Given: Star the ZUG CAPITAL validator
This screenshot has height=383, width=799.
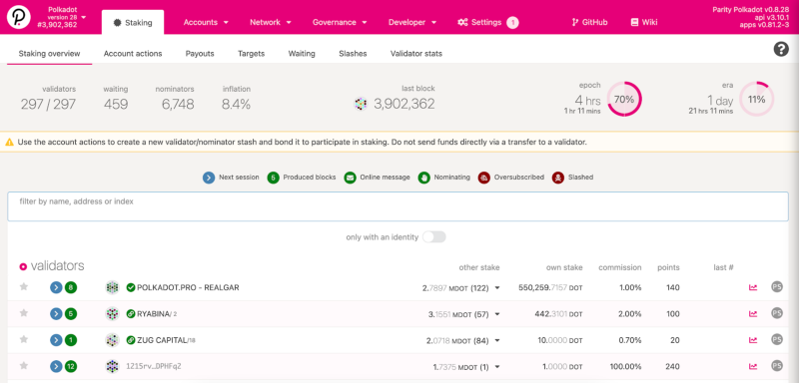Looking at the screenshot, I should coord(23,339).
